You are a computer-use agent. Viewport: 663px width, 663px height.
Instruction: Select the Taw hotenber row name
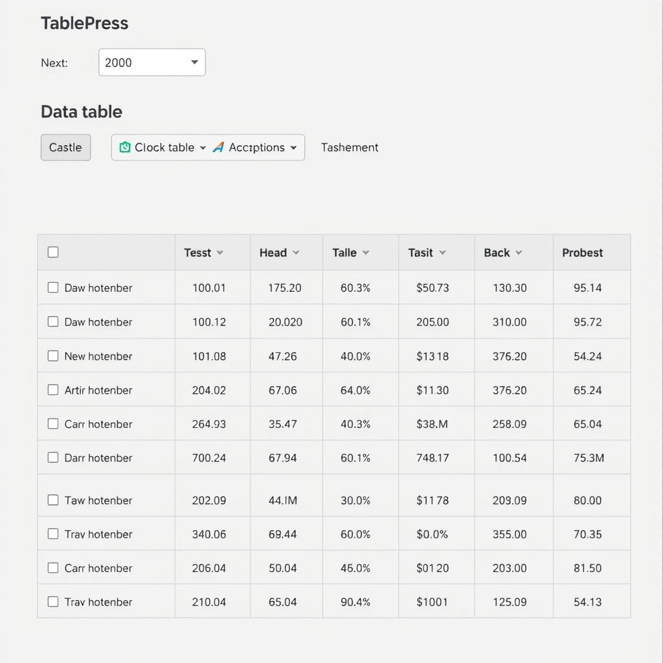pyautogui.click(x=98, y=500)
